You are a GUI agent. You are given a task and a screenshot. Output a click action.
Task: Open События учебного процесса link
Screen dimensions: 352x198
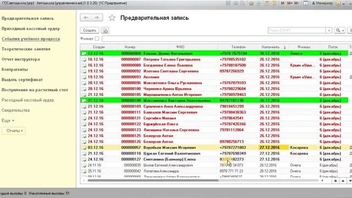click(31, 39)
